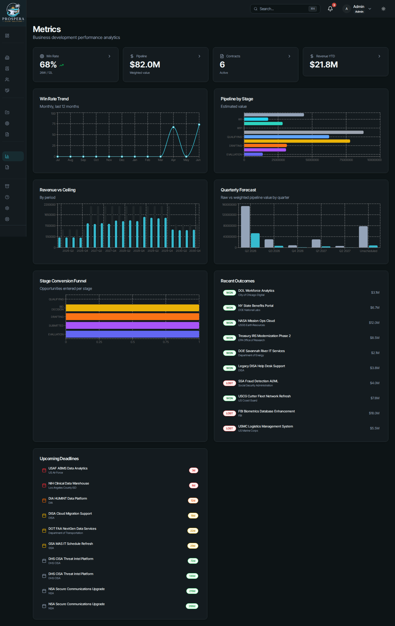Viewport: 395px width, 626px height.
Task: Click the target icon on Win Rate card
Action: 42,56
